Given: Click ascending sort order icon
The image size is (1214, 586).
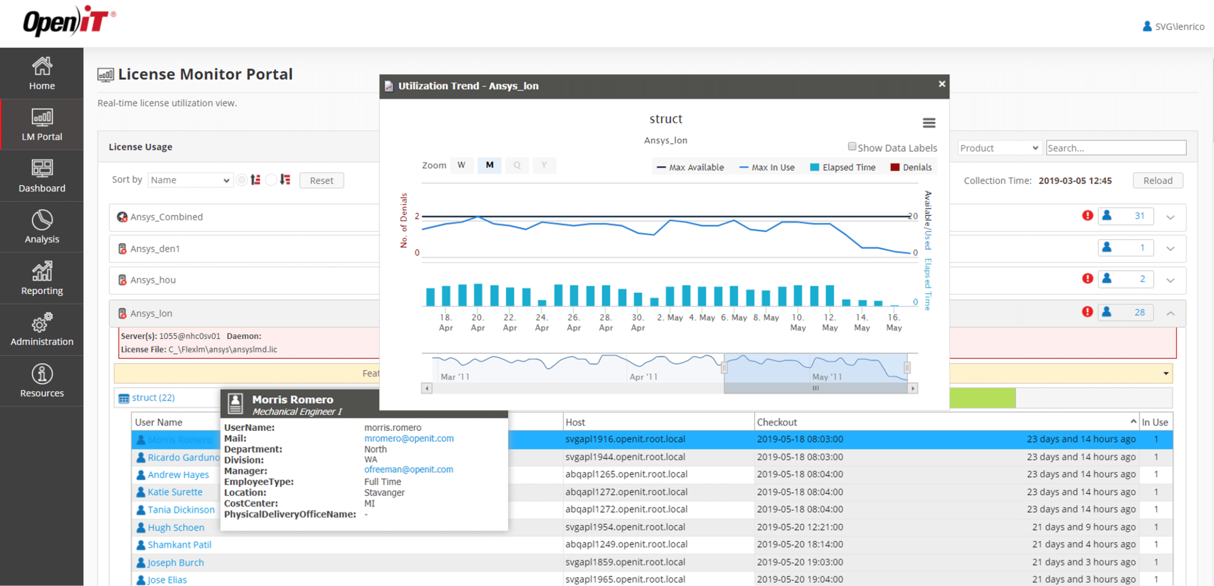Looking at the screenshot, I should pos(255,180).
